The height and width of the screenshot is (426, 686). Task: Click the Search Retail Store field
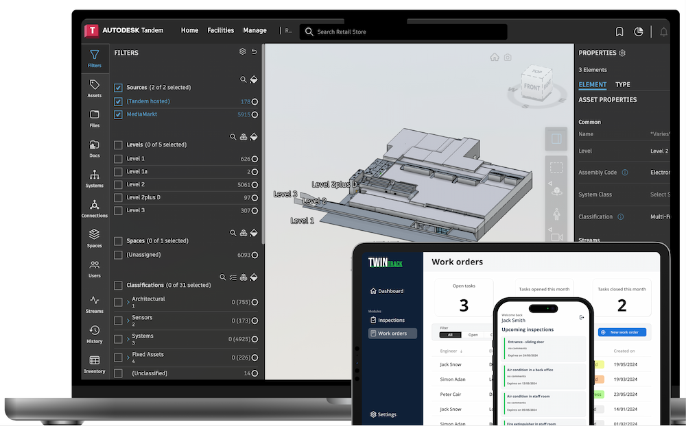403,32
